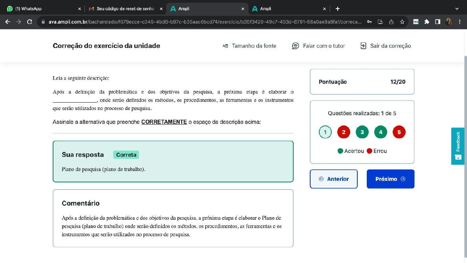Open the Feedback side tab
Viewport: 467px width, 263px height.
click(x=458, y=146)
